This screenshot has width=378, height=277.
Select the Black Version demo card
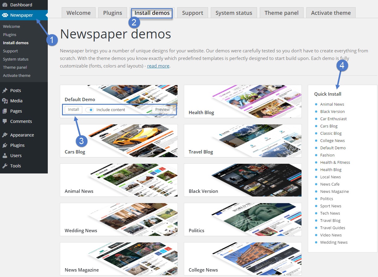243,180
